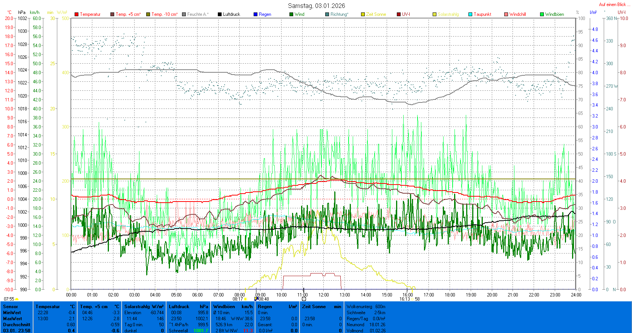The image size is (632, 333).
Task: Click the 12:00 mark on time axis
Action: coord(324,295)
